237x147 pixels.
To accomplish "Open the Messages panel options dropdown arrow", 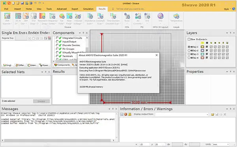I will tap(109, 109).
